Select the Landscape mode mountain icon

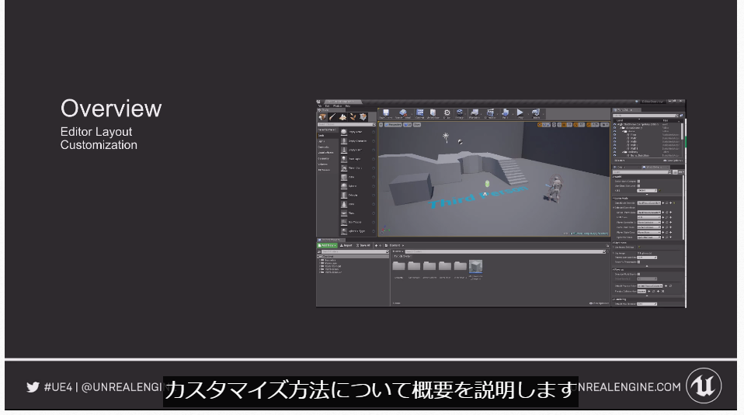[342, 117]
